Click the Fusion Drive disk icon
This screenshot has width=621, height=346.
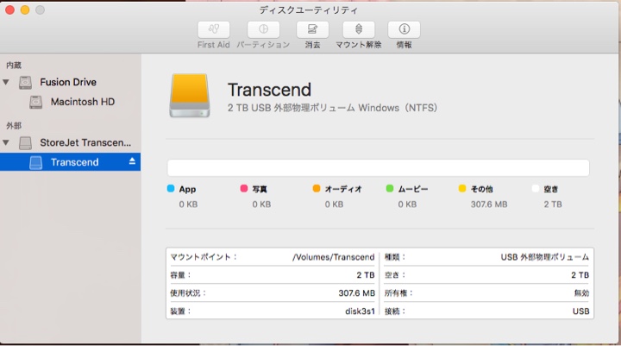point(25,83)
